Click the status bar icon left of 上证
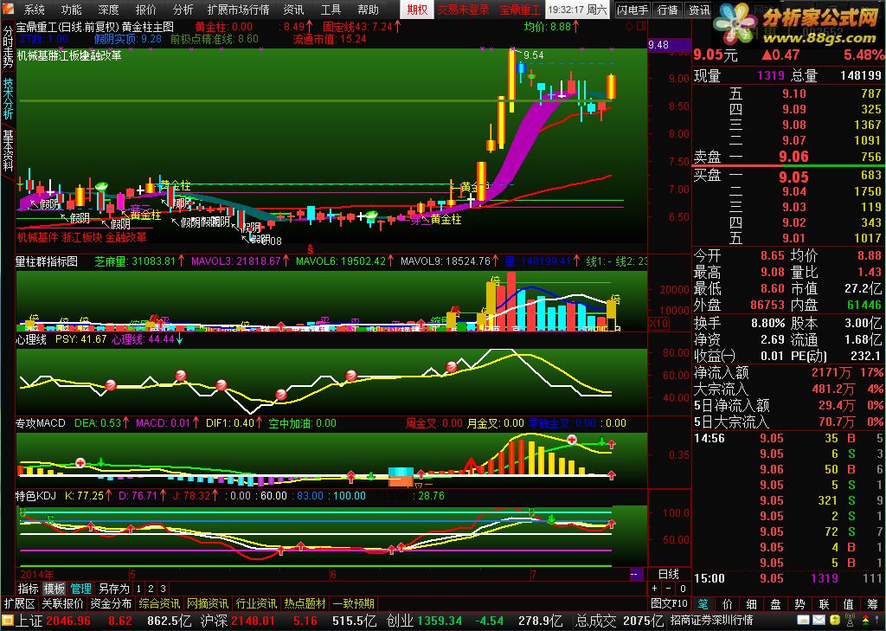 coord(6,621)
